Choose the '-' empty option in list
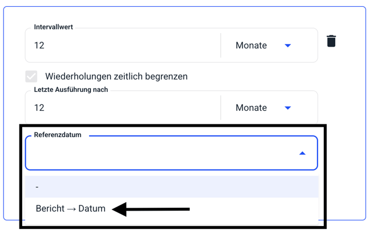377x234 pixels. [37, 187]
